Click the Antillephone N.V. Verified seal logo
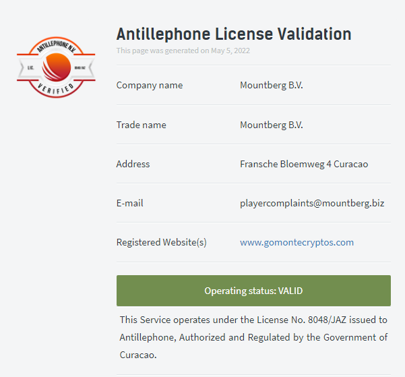Screen dimensions: 405x377 click(56, 67)
